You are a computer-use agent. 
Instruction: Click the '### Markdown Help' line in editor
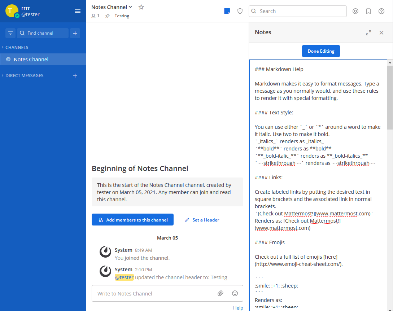[x=279, y=69]
